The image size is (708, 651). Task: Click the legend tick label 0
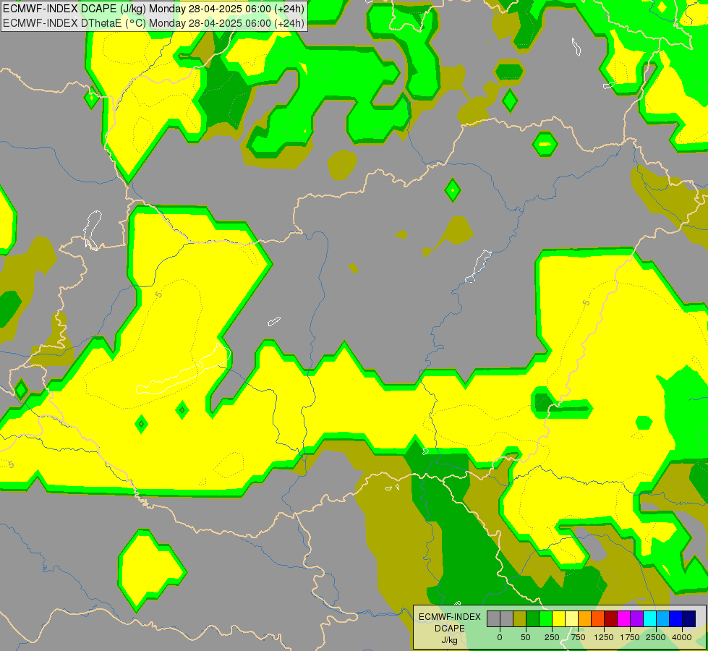click(x=500, y=637)
